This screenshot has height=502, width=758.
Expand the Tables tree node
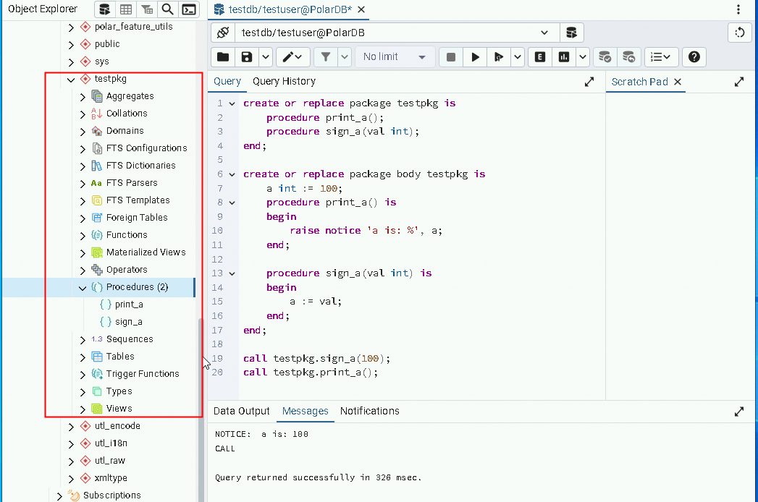tap(83, 357)
